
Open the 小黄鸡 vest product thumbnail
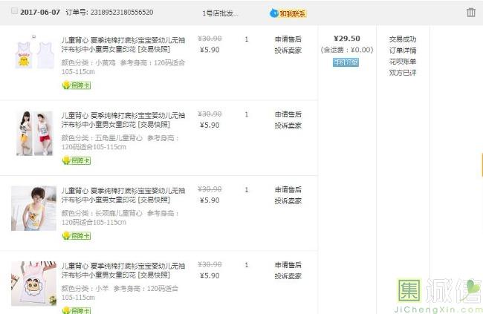(33, 54)
